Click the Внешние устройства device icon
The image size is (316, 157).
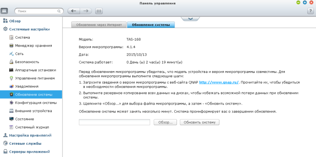(x=11, y=111)
